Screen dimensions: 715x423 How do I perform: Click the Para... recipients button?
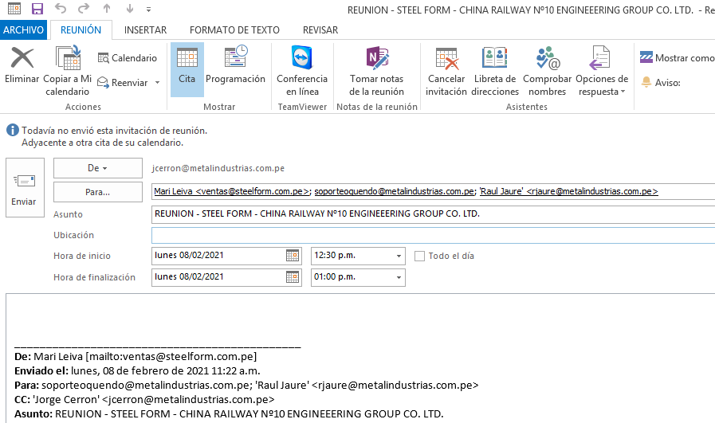click(x=97, y=192)
